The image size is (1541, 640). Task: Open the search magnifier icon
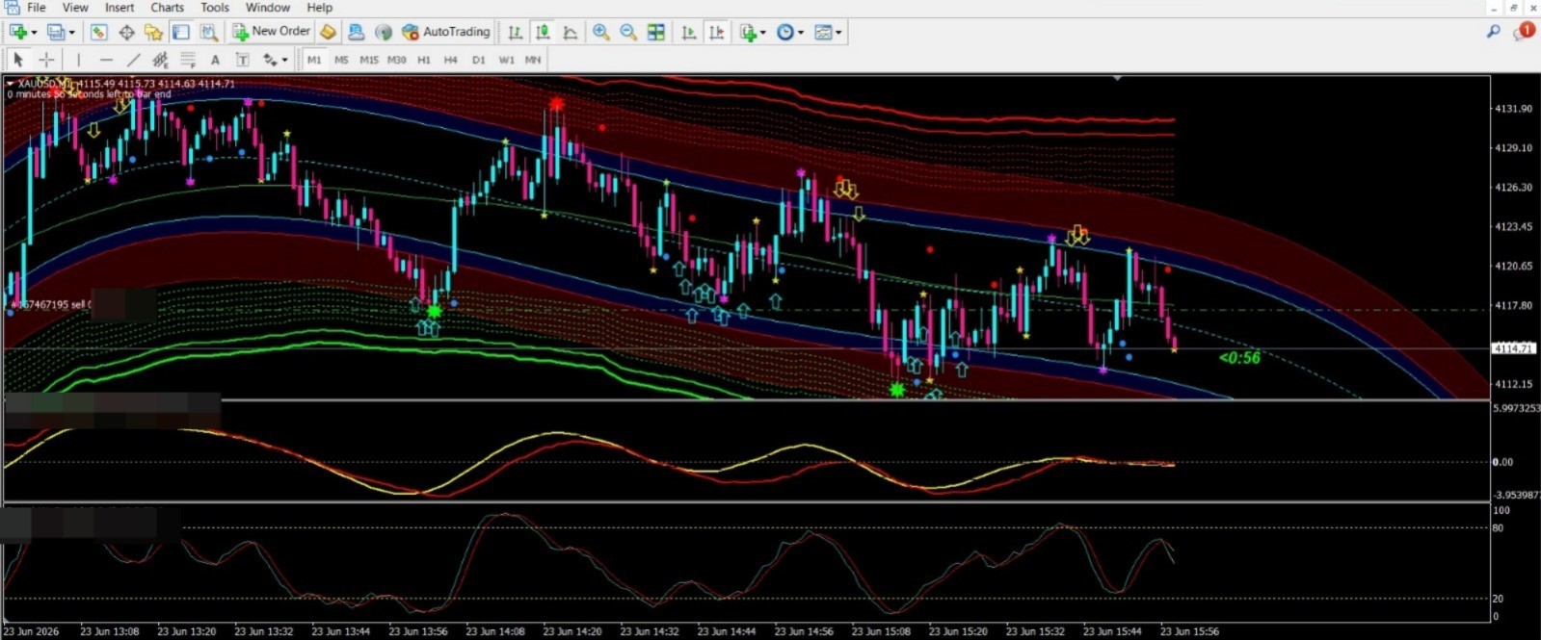point(1493,32)
